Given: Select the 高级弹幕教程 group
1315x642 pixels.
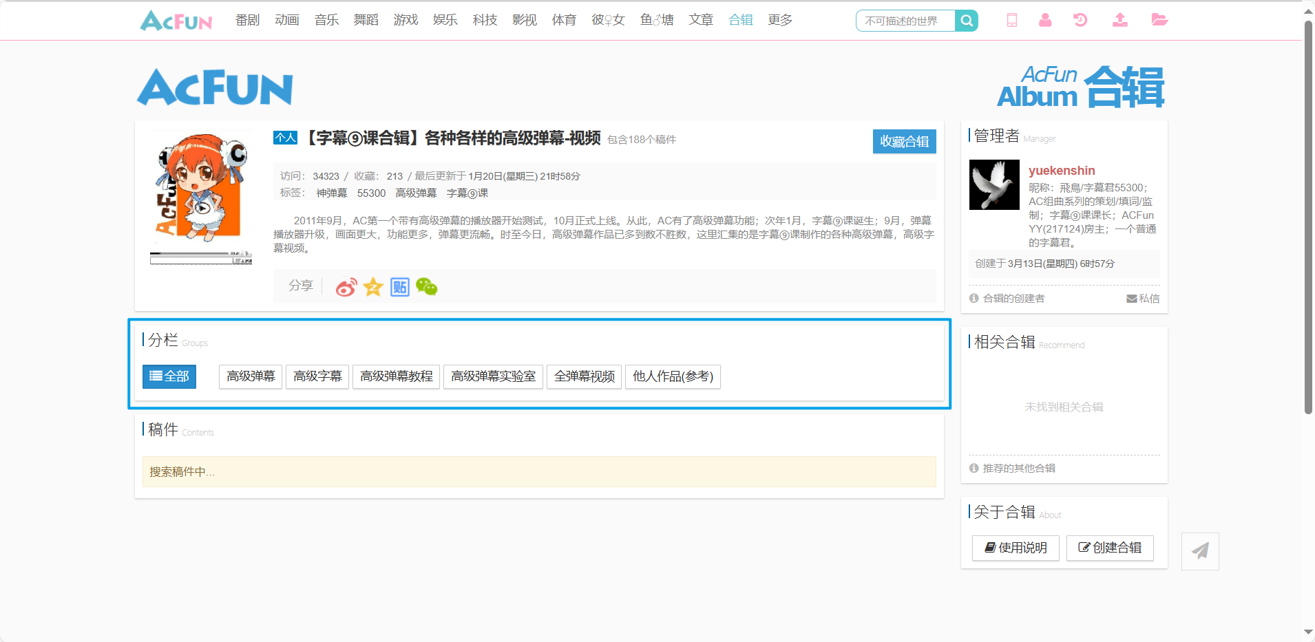Looking at the screenshot, I should (x=397, y=376).
